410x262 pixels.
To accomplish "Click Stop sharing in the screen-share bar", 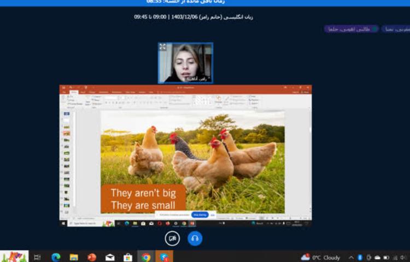I will coord(200,215).
